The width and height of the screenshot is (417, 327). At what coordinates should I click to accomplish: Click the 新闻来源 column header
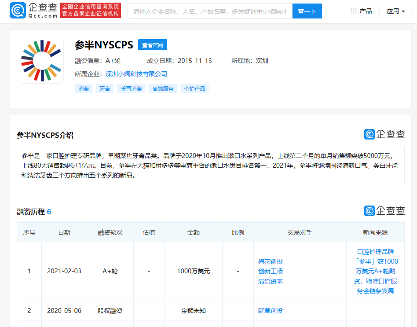[x=375, y=232]
